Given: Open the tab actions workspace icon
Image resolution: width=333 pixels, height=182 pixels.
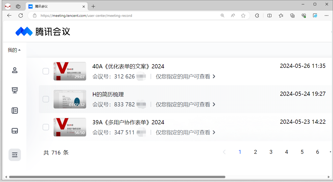Looking at the screenshot, I should tap(18, 6).
